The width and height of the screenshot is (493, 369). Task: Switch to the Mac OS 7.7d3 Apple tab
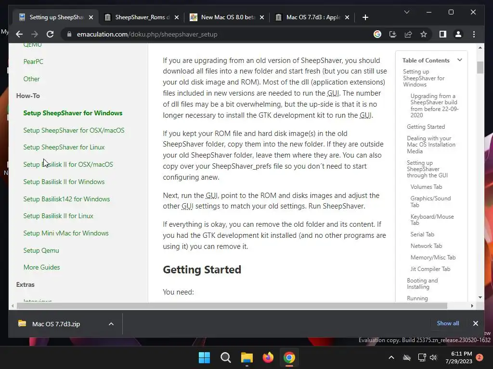click(312, 17)
